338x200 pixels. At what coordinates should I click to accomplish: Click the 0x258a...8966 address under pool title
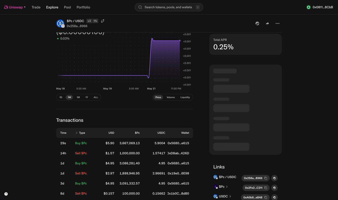77,26
